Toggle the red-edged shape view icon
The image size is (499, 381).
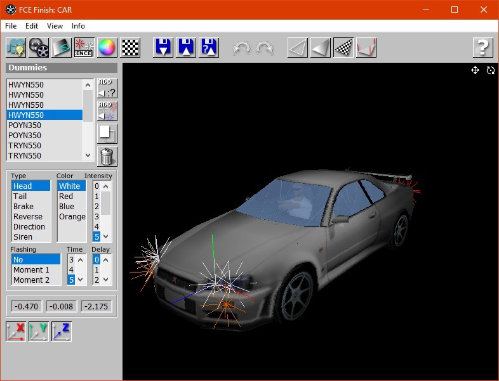[x=366, y=48]
